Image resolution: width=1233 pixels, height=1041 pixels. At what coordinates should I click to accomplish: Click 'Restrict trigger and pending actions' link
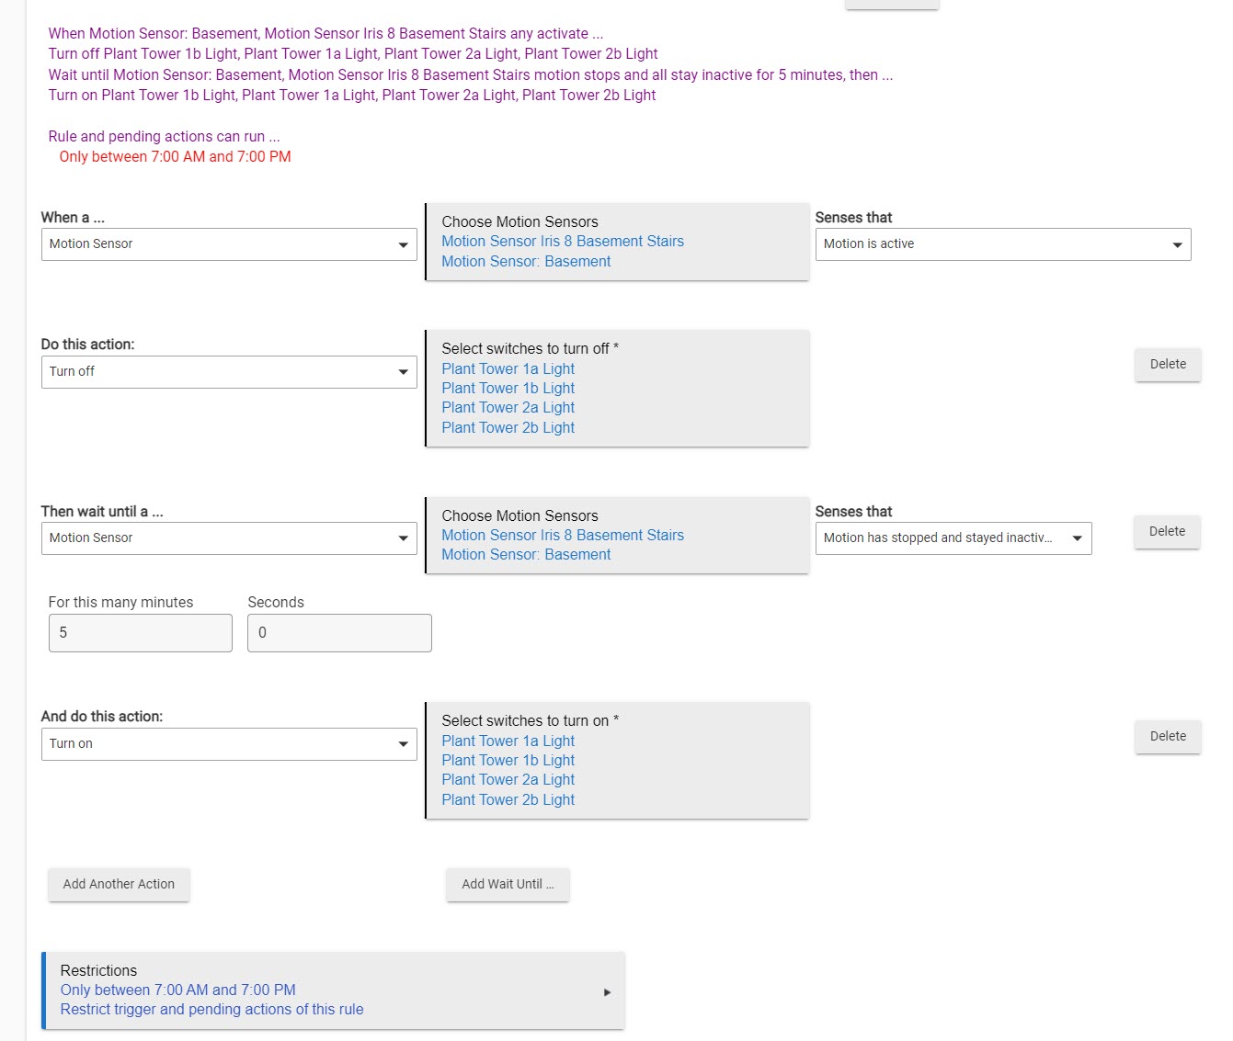(212, 1010)
